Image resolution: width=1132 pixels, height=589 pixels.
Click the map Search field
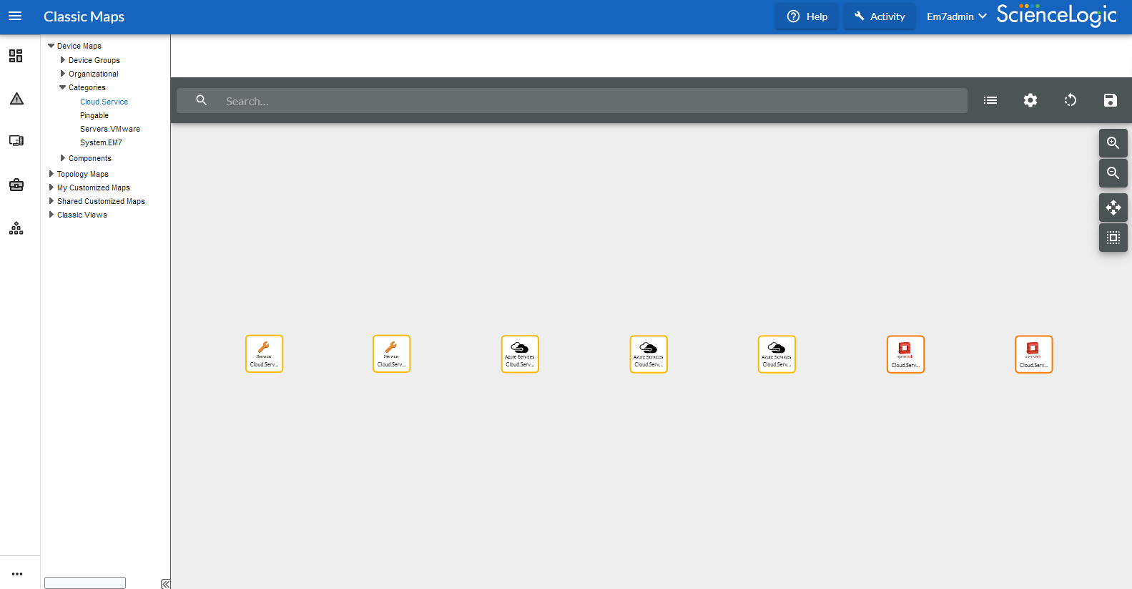[572, 101]
